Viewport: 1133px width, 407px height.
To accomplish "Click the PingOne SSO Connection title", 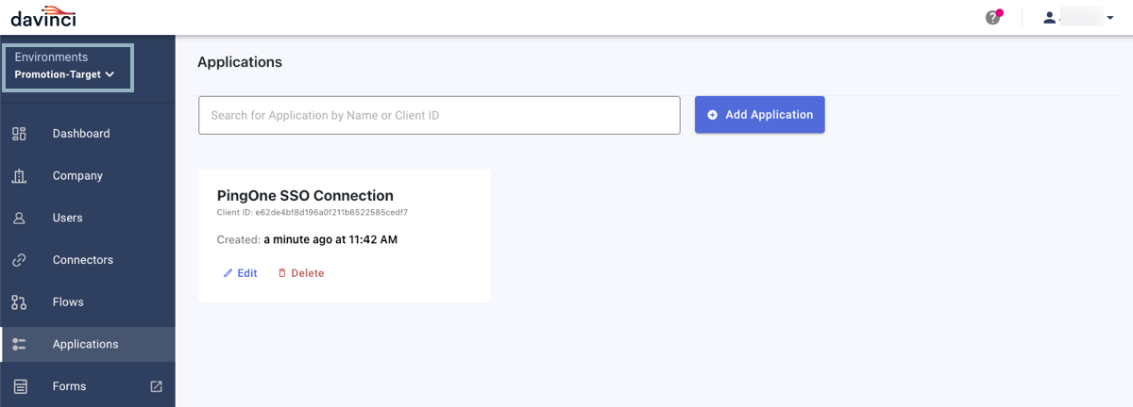I will point(305,196).
